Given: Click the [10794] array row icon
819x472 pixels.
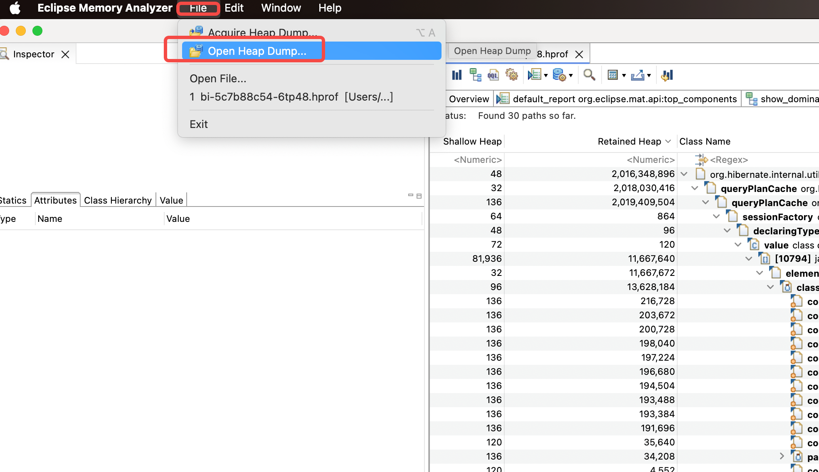Looking at the screenshot, I should point(764,259).
